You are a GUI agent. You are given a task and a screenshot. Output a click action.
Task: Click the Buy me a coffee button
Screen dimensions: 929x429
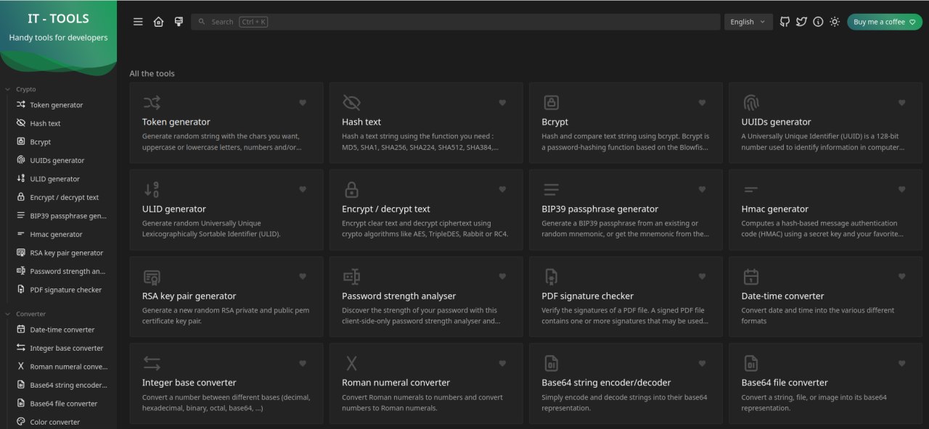click(884, 22)
